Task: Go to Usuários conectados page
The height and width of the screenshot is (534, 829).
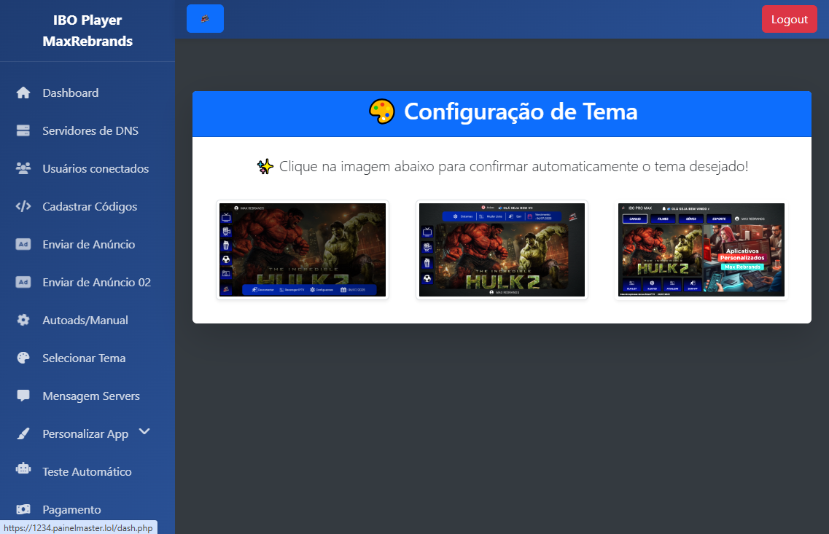Action: 96,168
